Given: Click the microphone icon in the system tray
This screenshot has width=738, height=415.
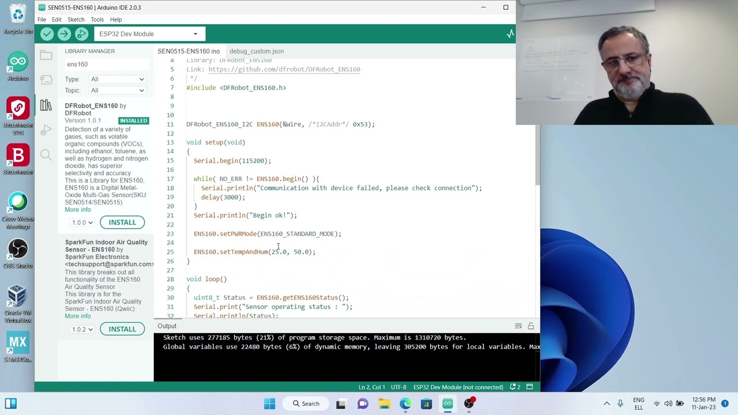Looking at the screenshot, I should 620,403.
